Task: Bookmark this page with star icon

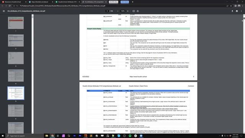Action: [231, 6]
